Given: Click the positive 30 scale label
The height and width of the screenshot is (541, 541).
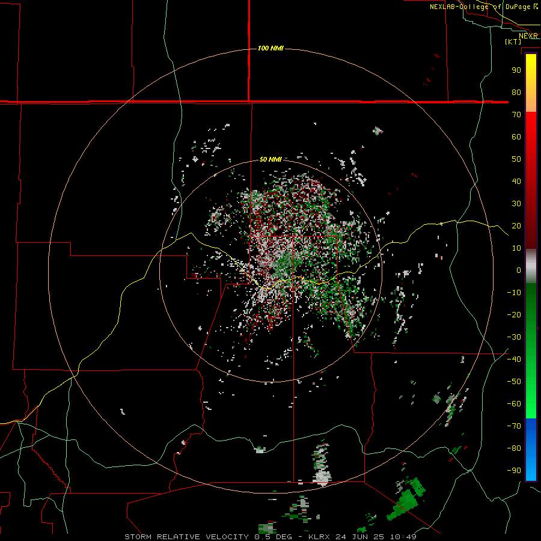Looking at the screenshot, I should pos(516,204).
